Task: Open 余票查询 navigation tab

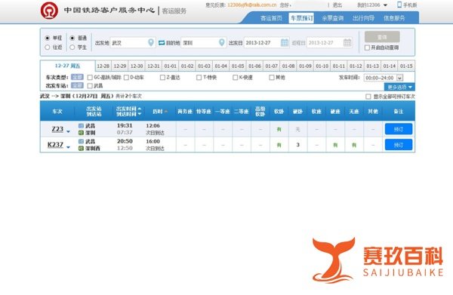Action: [333, 18]
